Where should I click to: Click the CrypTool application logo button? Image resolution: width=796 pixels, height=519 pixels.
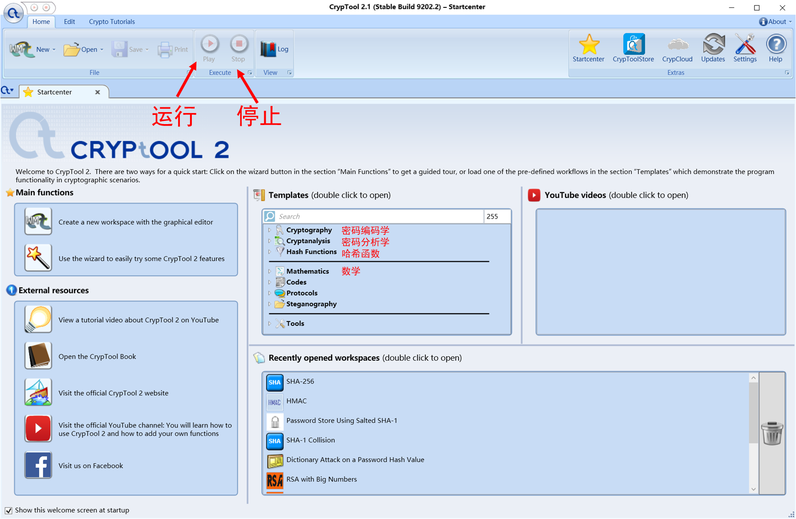(x=13, y=13)
